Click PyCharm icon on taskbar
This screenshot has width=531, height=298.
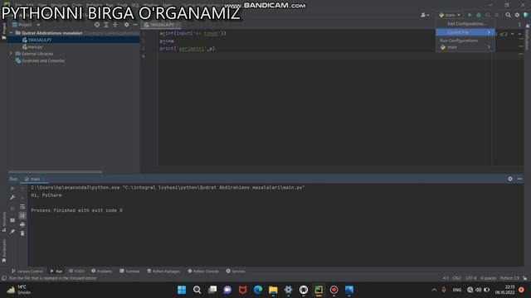(319, 290)
